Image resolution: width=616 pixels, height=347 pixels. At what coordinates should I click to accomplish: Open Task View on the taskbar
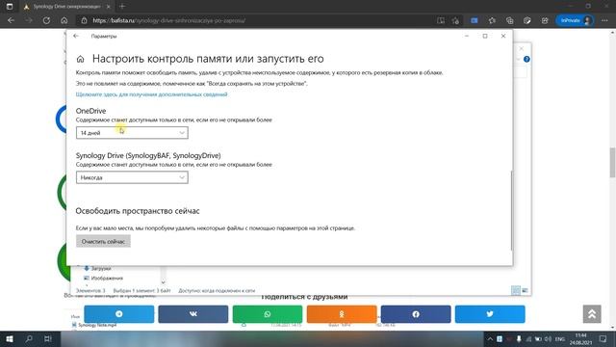pos(47,338)
